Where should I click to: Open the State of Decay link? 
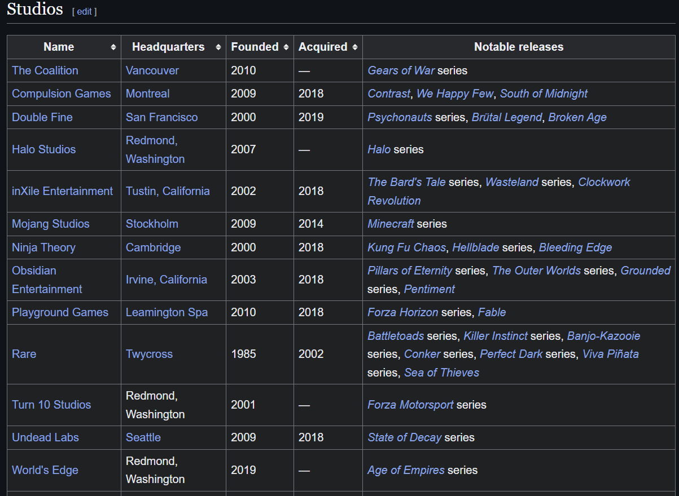[x=405, y=437]
